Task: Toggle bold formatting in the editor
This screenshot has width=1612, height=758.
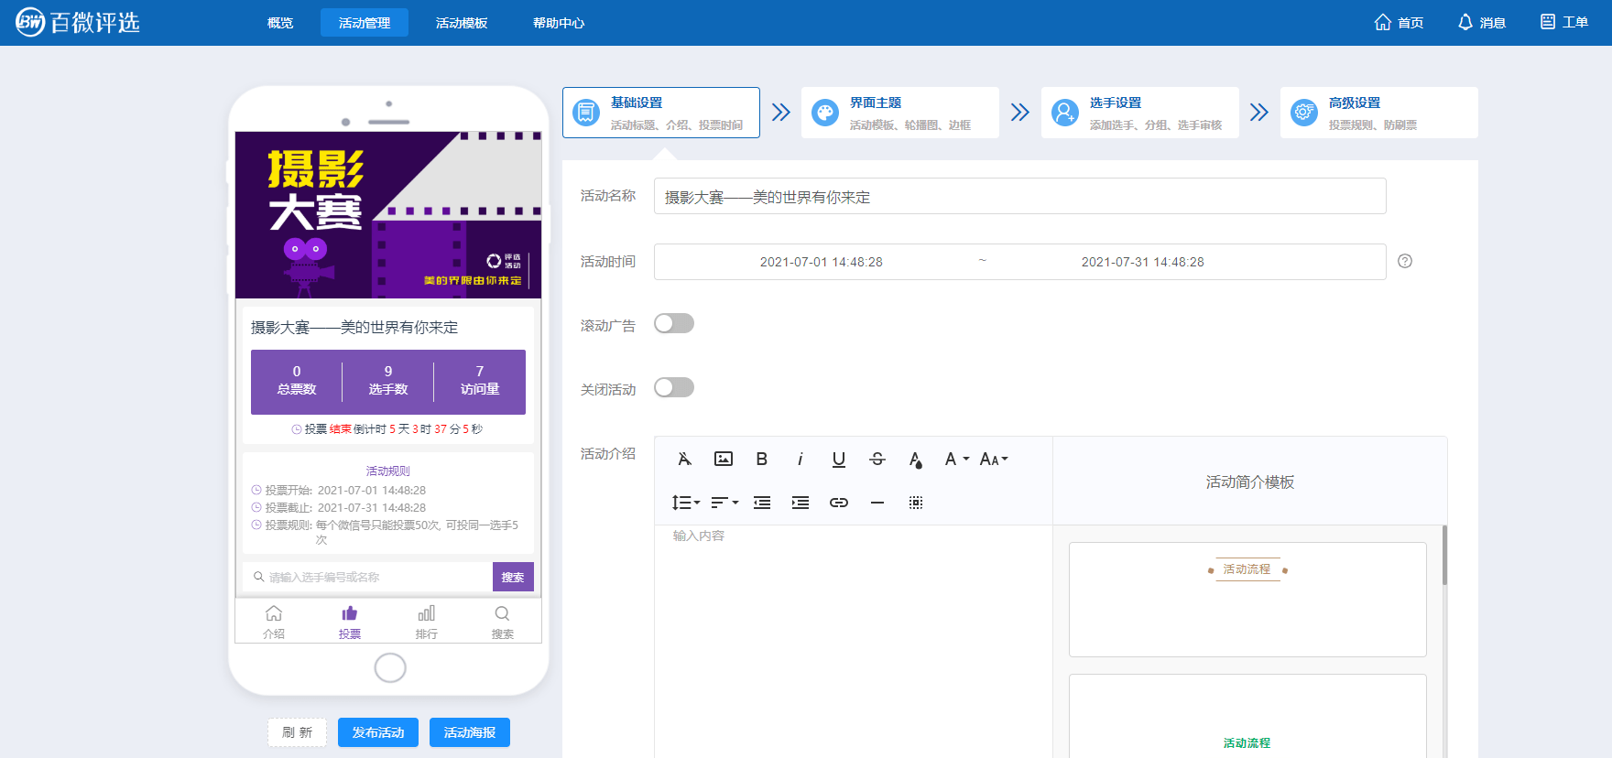Action: pos(761,460)
